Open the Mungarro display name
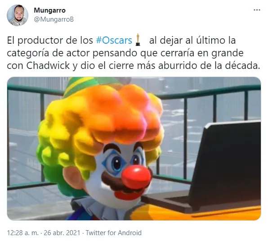Viewport: 268px width, 241px height. [x=49, y=10]
